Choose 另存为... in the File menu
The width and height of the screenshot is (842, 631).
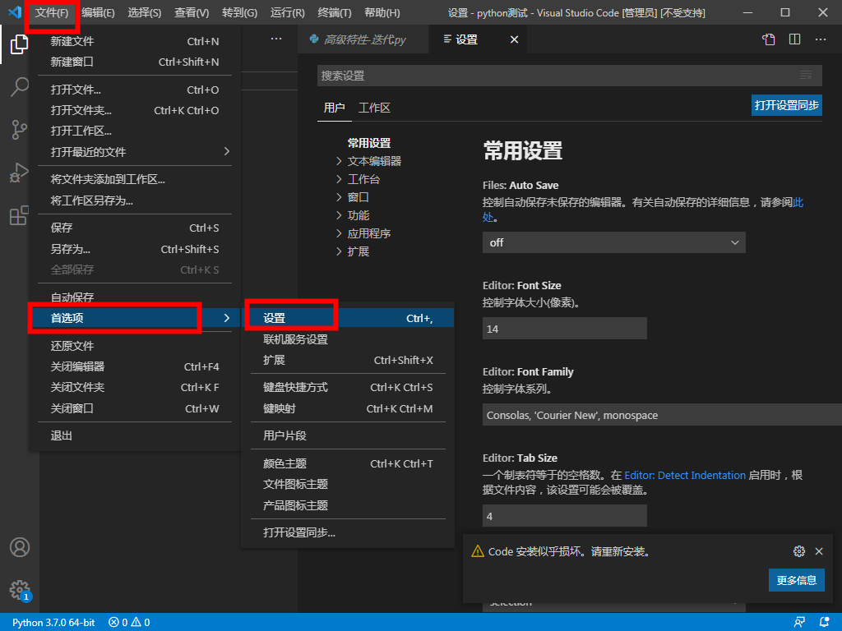pos(135,249)
